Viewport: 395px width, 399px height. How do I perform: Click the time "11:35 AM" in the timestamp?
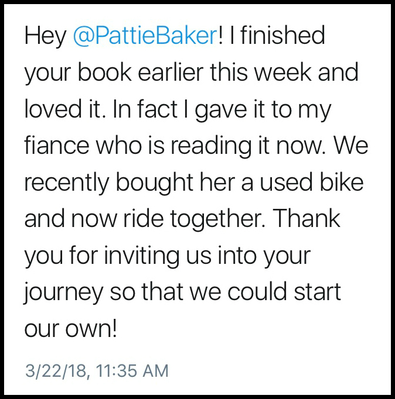click(131, 370)
